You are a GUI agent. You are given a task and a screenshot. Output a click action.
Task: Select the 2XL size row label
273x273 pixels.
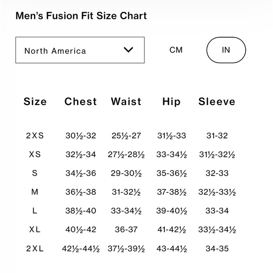(35, 249)
